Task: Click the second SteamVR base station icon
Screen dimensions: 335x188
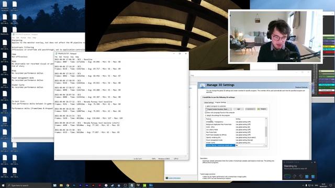Action: click(x=313, y=177)
